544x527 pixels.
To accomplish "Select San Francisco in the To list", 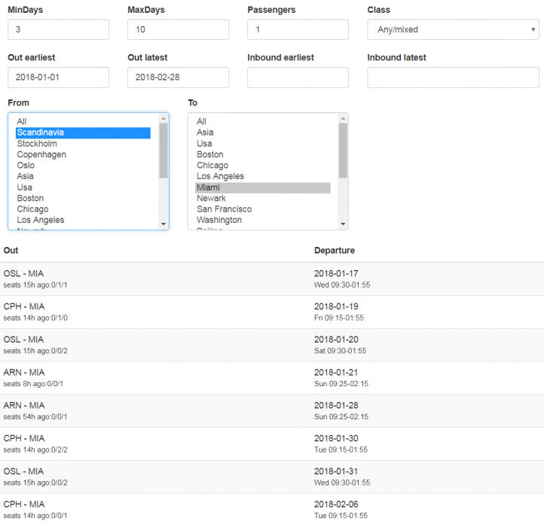I will (x=224, y=209).
